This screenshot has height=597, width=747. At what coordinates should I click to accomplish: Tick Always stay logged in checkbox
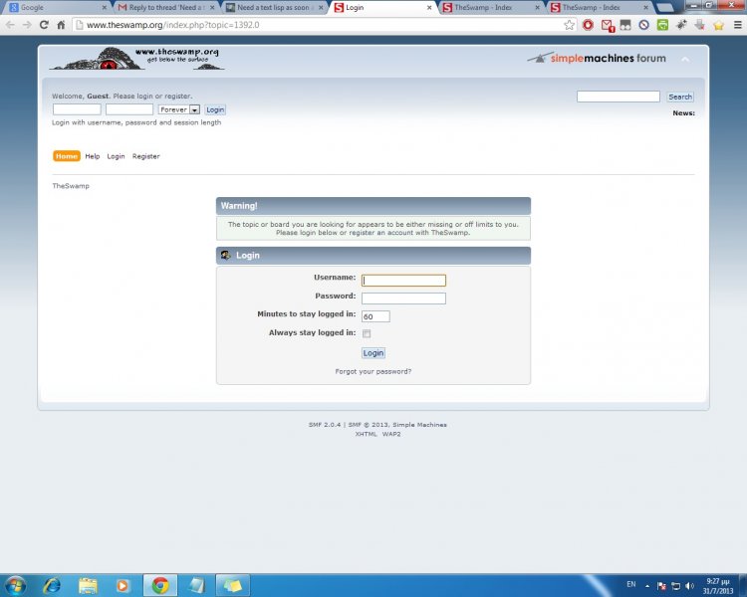pyautogui.click(x=367, y=333)
